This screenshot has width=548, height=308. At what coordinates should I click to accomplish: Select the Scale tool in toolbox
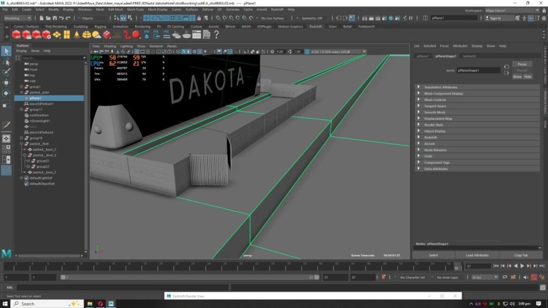coord(6,104)
